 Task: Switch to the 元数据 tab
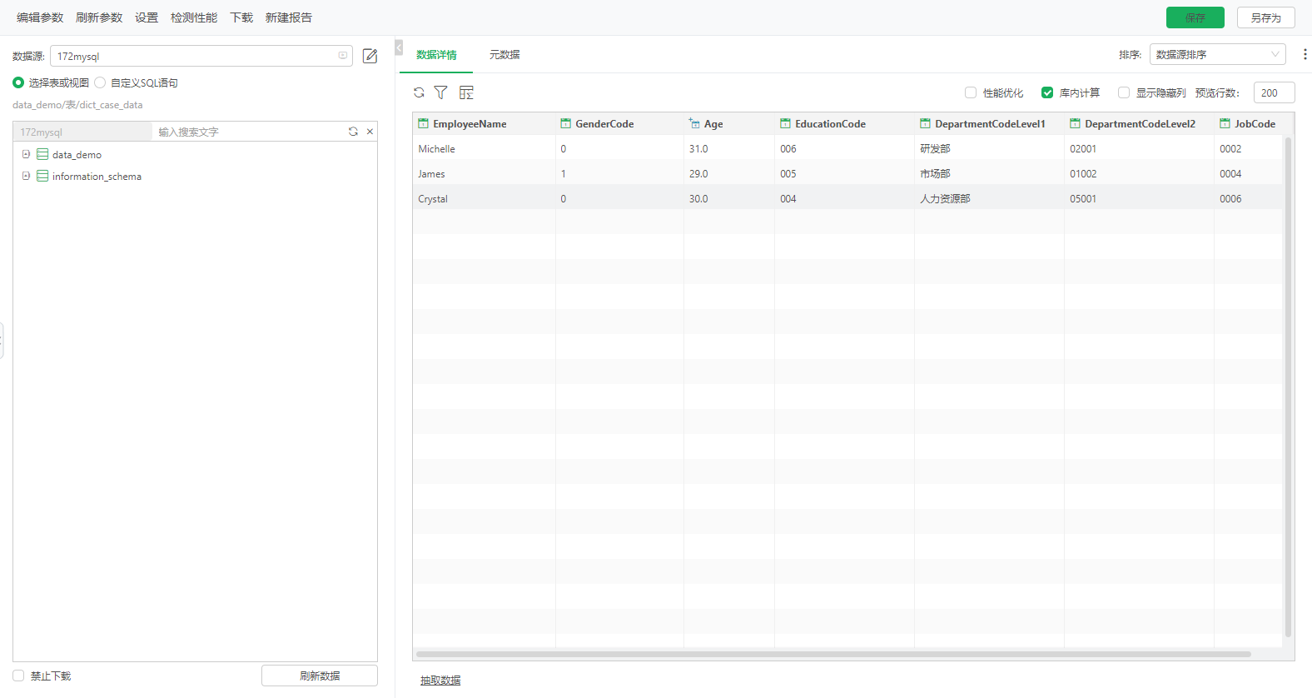tap(504, 55)
